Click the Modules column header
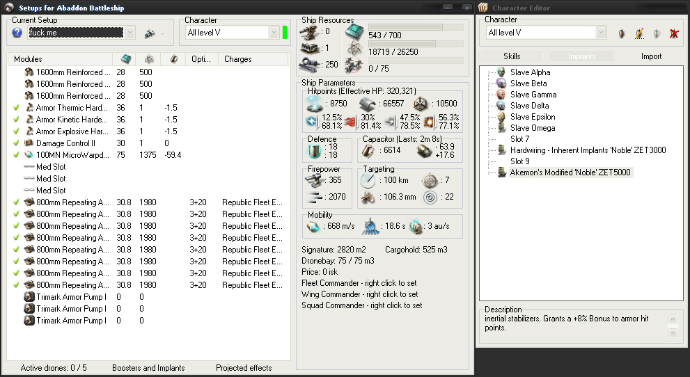Viewport: 690px width, 377px height. pos(61,59)
